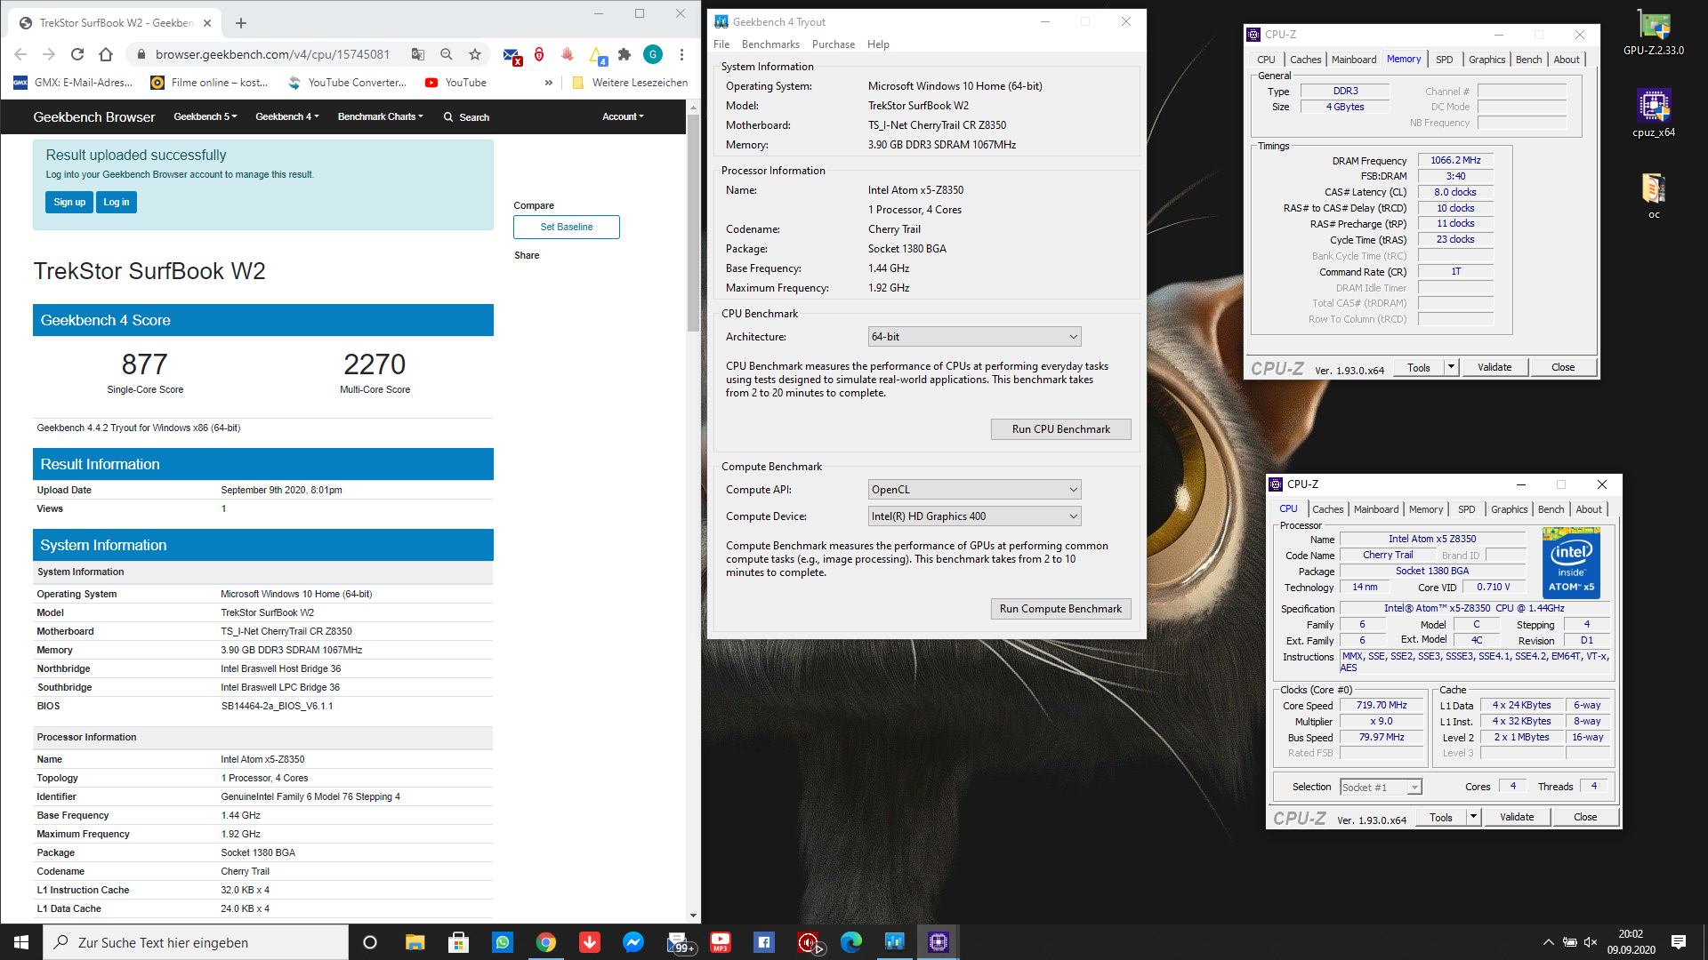Click the Windows taskbar search box
The image size is (1708, 960).
[196, 942]
